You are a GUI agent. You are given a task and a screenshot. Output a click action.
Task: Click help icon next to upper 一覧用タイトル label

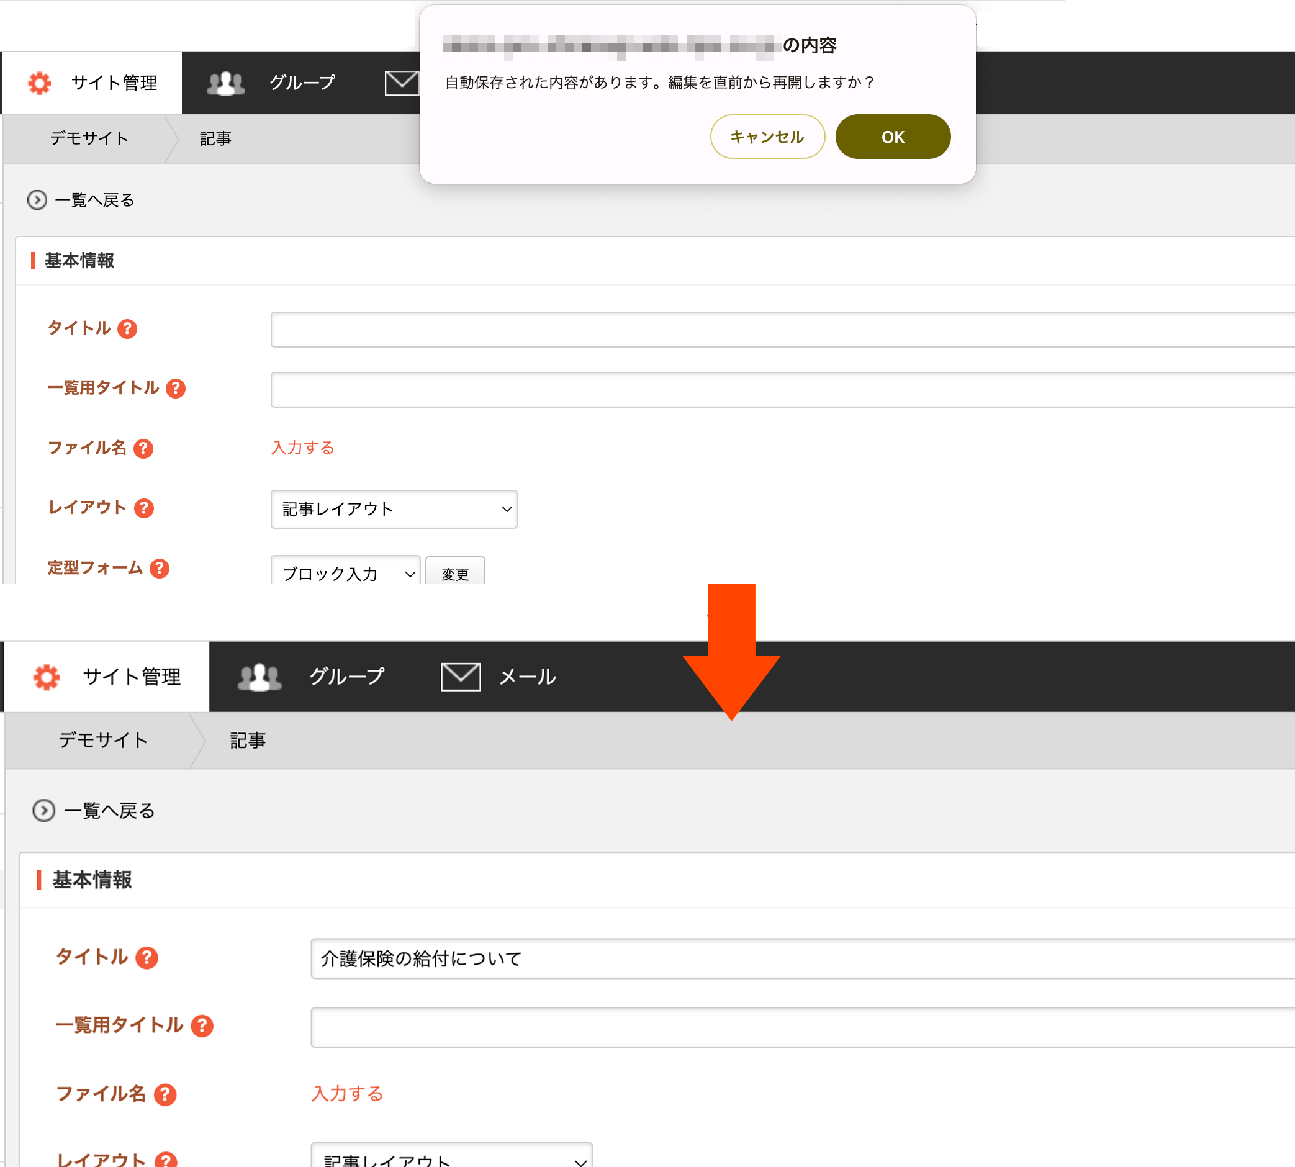176,389
